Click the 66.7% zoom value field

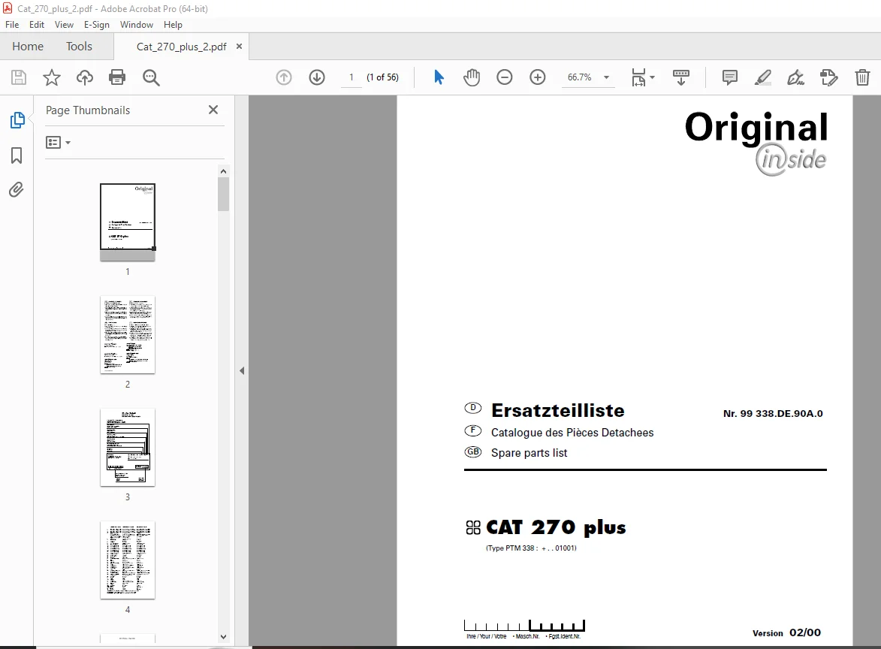[x=580, y=77]
